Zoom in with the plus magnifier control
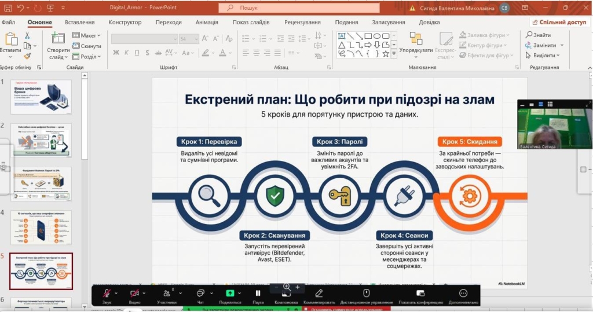The width and height of the screenshot is (593, 312). pos(298,287)
